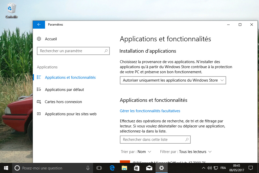Open Accueil gear icon

click(x=39, y=39)
